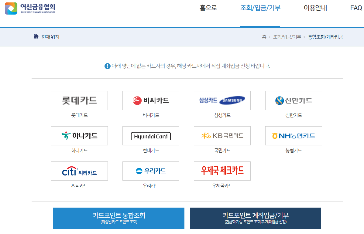The height and width of the screenshot is (234, 364).
Task: Click the home icon beside 현재 위치
Action: tap(36, 36)
